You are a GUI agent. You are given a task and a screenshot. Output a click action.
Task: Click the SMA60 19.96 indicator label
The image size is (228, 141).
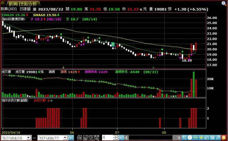pyautogui.click(x=46, y=15)
